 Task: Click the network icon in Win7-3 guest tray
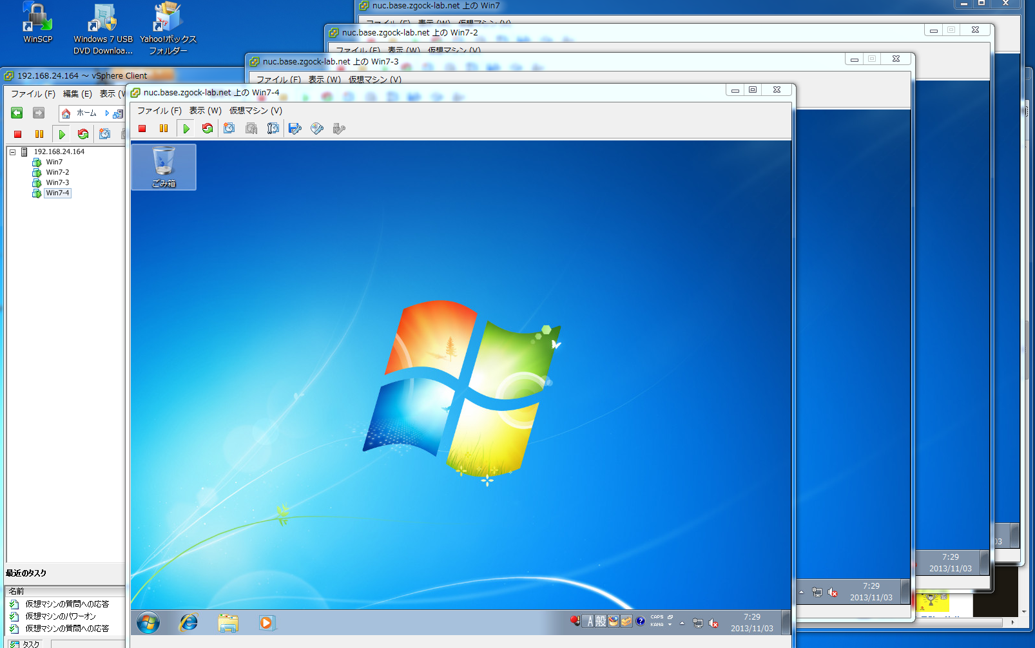pyautogui.click(x=817, y=592)
